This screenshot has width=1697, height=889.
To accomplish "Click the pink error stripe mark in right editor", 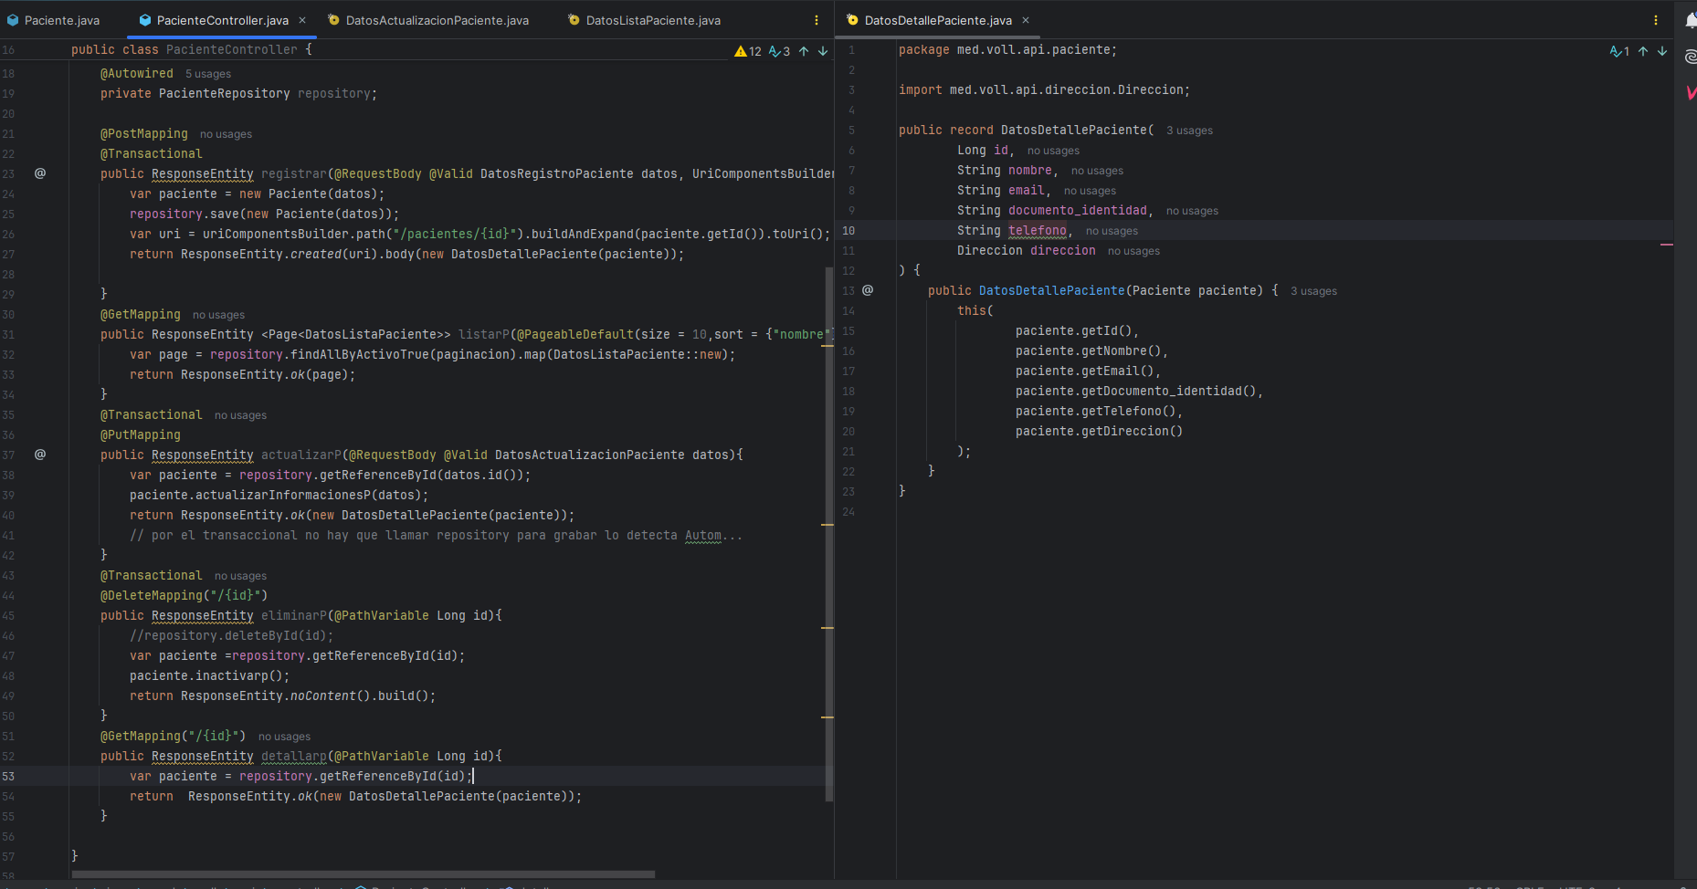I will (1667, 245).
